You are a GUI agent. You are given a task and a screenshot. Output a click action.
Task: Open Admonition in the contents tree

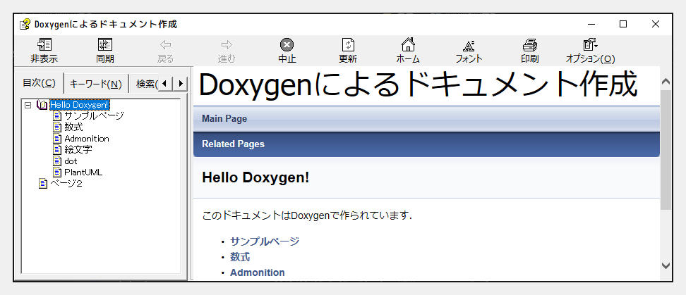(87, 139)
